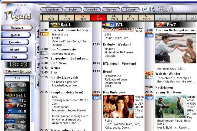Open Kämpf um deine Frau! listing

[67, 92]
